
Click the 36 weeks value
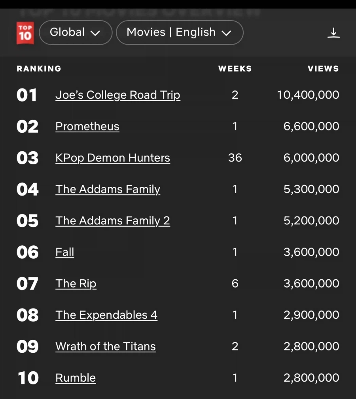[x=235, y=158]
